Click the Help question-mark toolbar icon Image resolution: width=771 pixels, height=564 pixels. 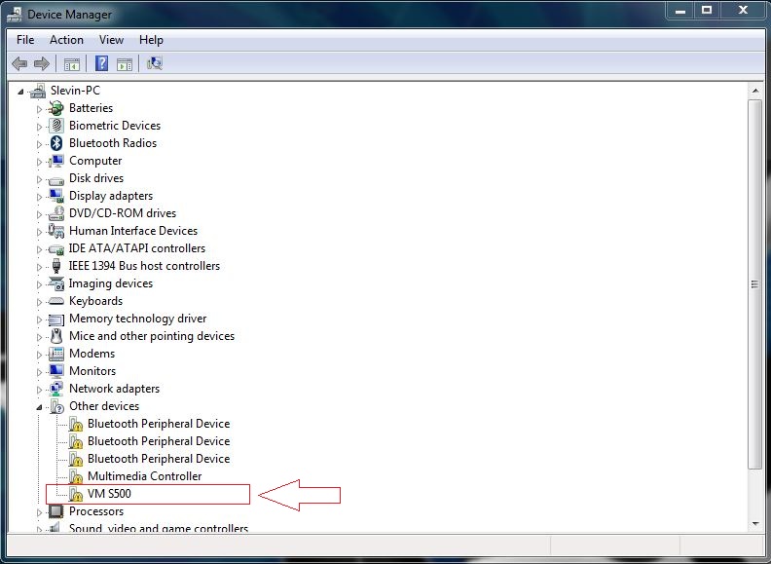pyautogui.click(x=102, y=63)
